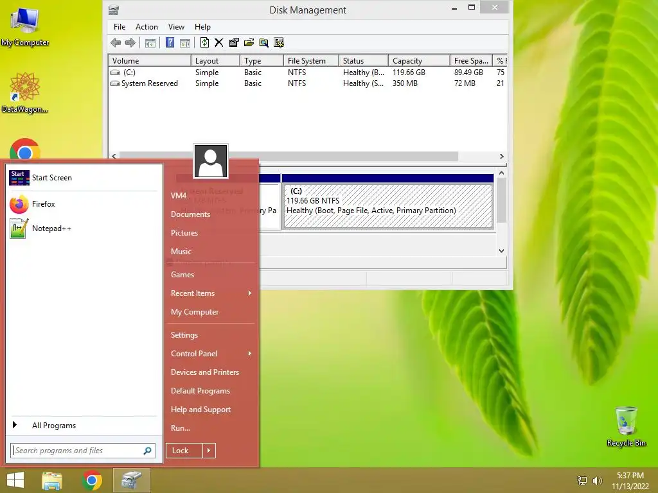Open the Action menu
The image size is (658, 493).
click(x=147, y=27)
